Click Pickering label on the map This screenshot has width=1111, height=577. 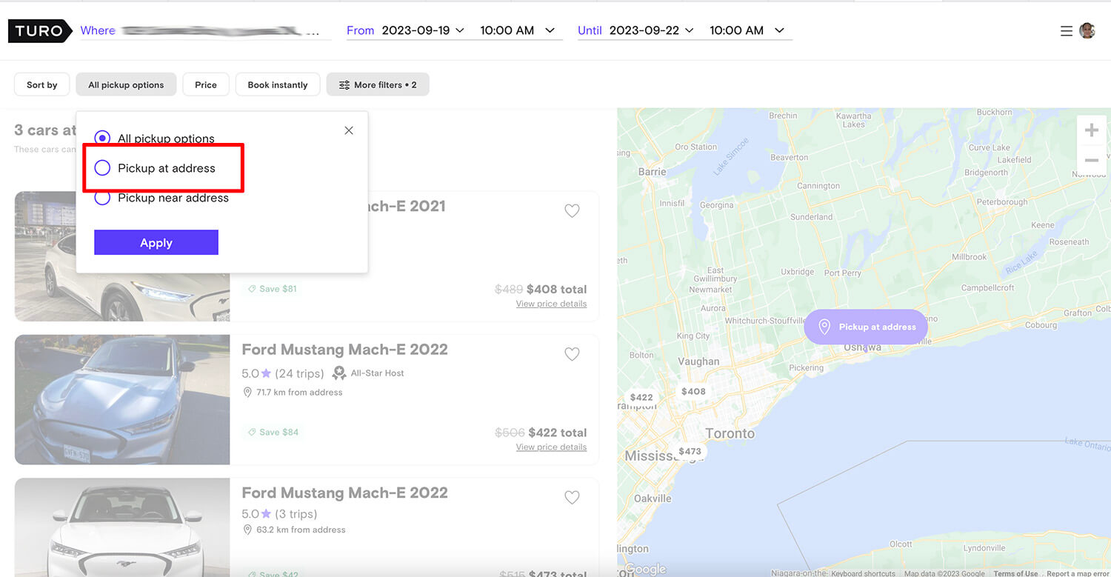click(x=806, y=367)
